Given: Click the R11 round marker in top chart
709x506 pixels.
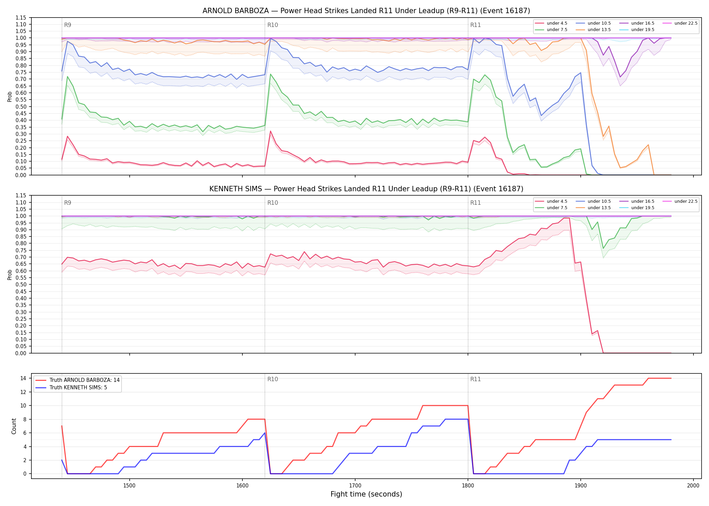Looking at the screenshot, I should (x=475, y=25).
